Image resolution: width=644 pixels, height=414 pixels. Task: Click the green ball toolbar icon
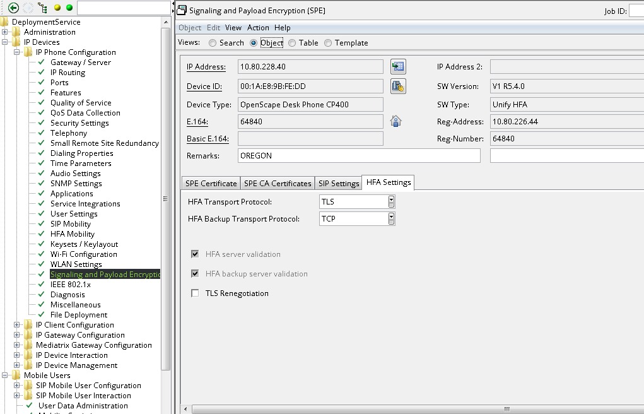pyautogui.click(x=69, y=8)
